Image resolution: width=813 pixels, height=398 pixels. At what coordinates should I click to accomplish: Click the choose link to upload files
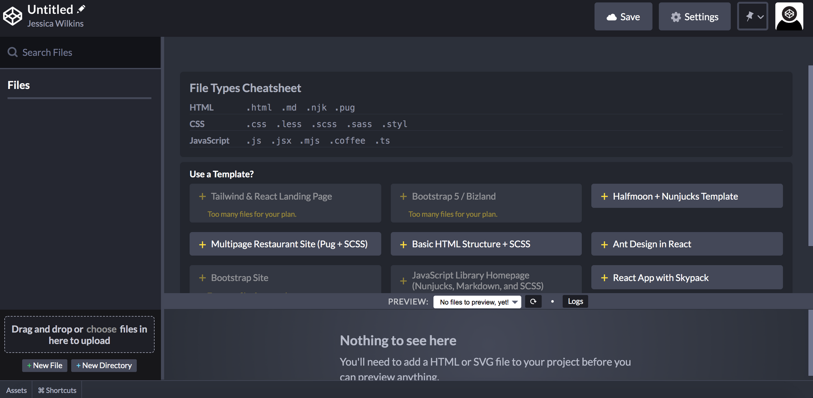[x=101, y=329]
